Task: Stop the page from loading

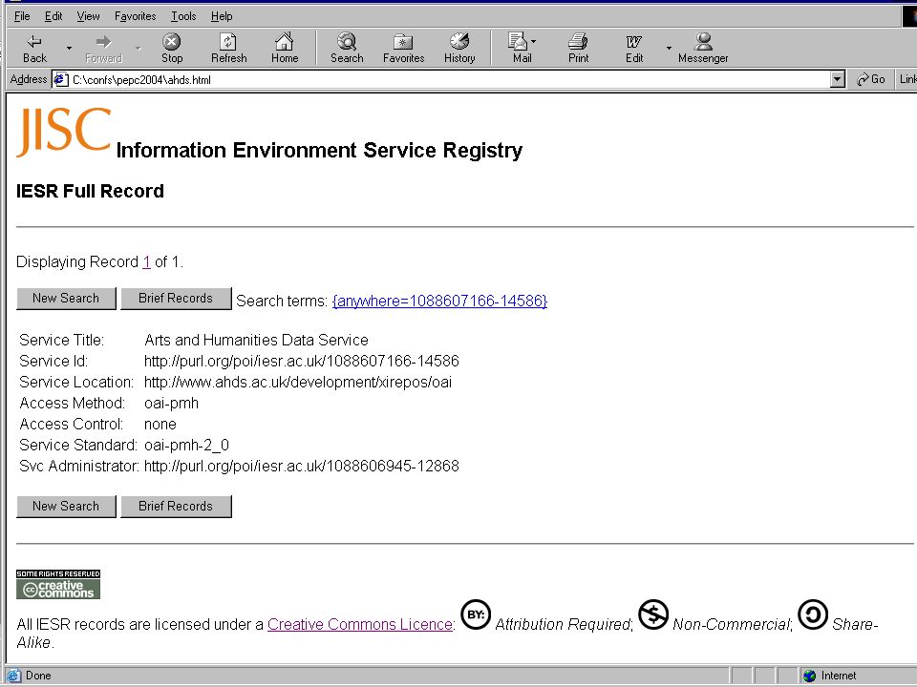Action: pos(171,49)
